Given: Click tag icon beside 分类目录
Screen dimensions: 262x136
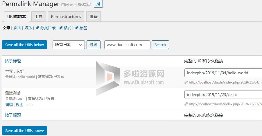Looking at the screenshot, I should pyautogui.click(x=37, y=28).
